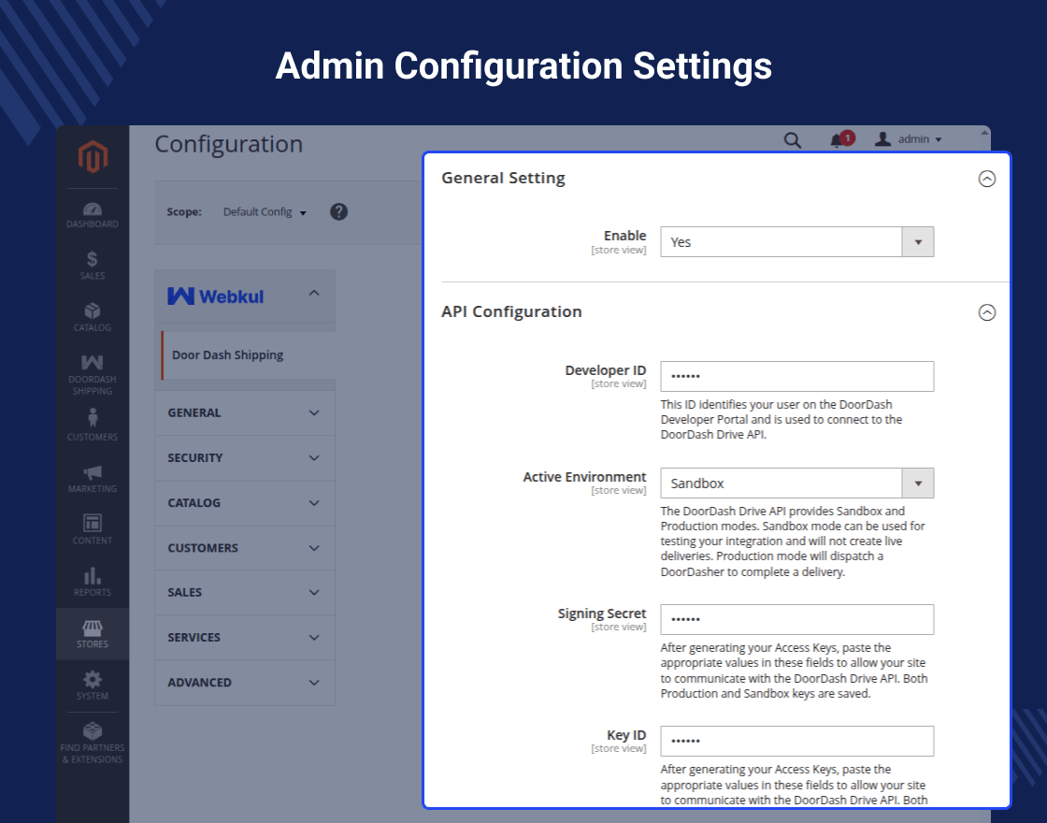Open the Default Config scope dropdown
1047x823 pixels.
(x=265, y=211)
